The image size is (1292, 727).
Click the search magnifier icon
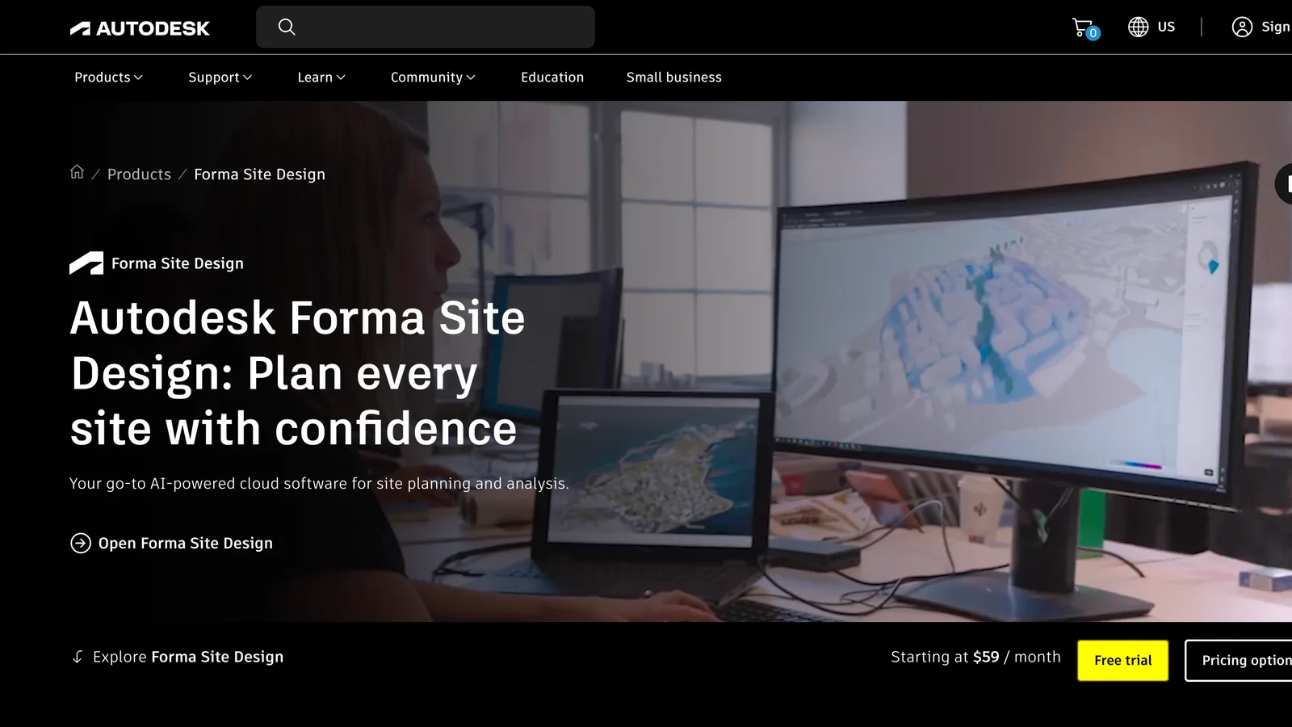[287, 27]
